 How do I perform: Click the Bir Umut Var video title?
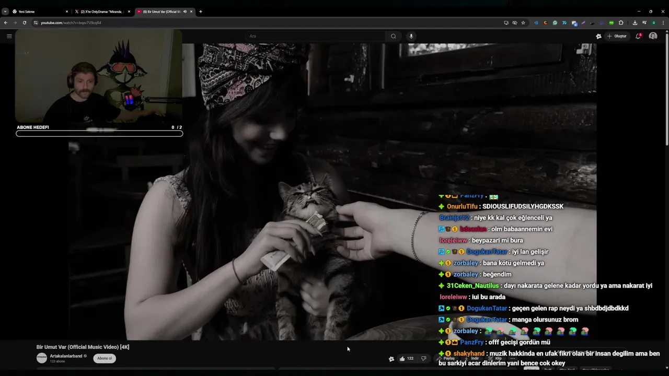pos(83,347)
